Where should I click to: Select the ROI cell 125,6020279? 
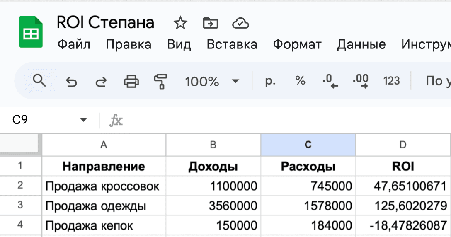point(403,206)
